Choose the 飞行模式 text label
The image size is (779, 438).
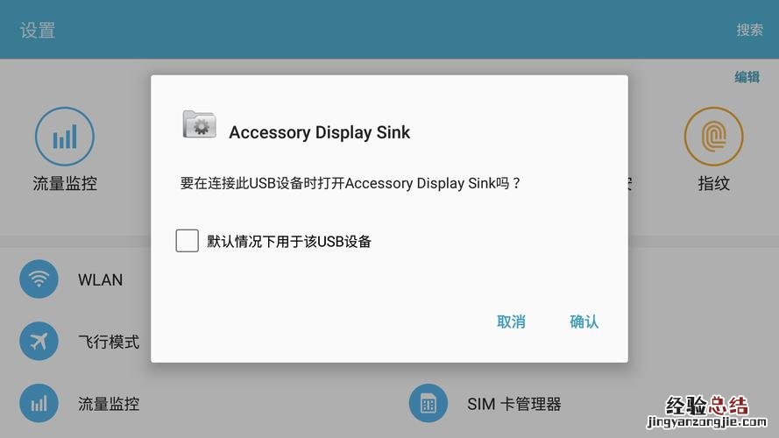(x=109, y=342)
